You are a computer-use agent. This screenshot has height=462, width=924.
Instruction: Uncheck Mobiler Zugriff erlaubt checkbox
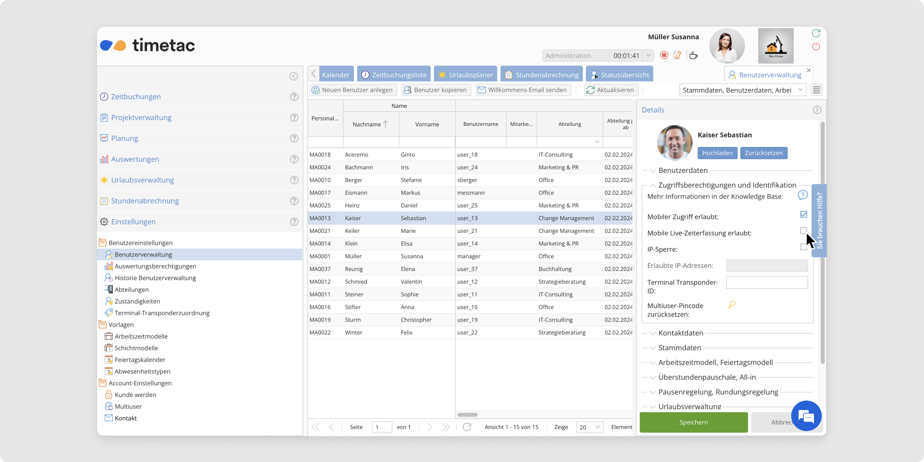coord(804,214)
